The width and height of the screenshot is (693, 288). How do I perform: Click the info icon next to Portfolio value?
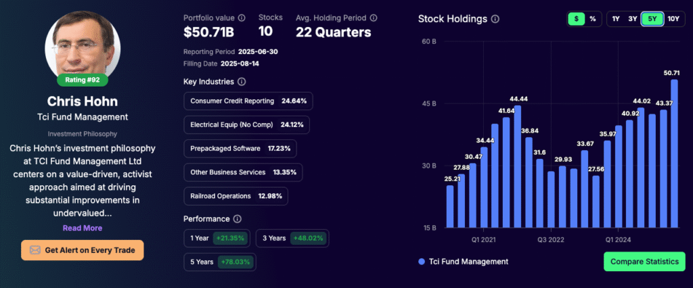click(242, 18)
